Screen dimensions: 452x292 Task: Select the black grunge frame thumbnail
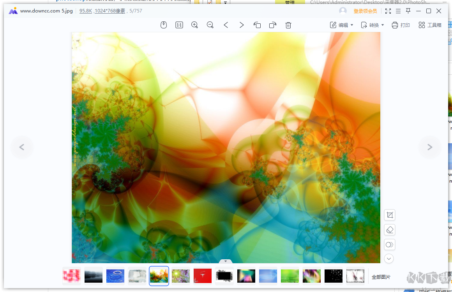click(224, 276)
